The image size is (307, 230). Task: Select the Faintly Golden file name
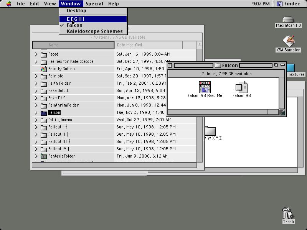(61, 69)
